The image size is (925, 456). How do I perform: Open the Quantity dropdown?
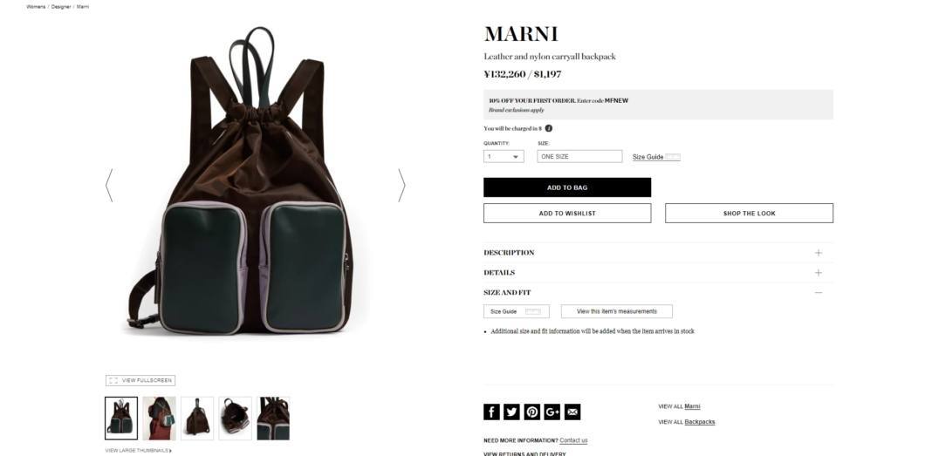pos(504,157)
